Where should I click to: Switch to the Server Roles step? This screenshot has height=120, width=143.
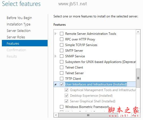(16, 37)
